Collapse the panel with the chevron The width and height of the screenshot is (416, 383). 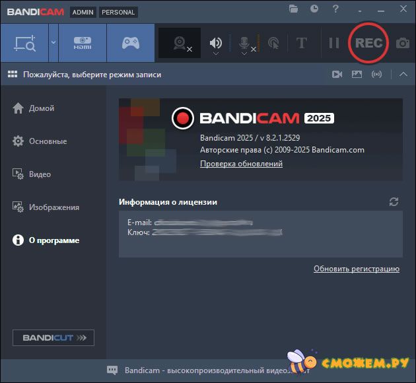coord(403,75)
